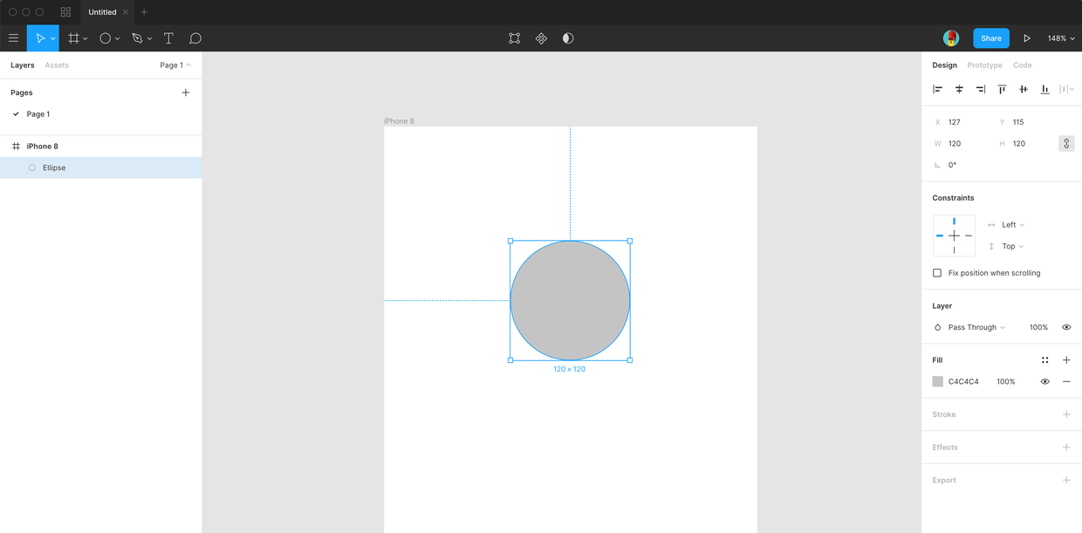Open Move tool options arrow
The height and width of the screenshot is (533, 1082).
point(53,39)
